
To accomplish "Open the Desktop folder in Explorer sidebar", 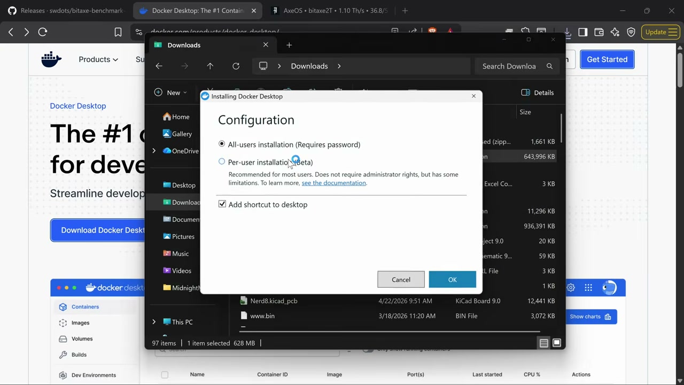I will pyautogui.click(x=179, y=185).
